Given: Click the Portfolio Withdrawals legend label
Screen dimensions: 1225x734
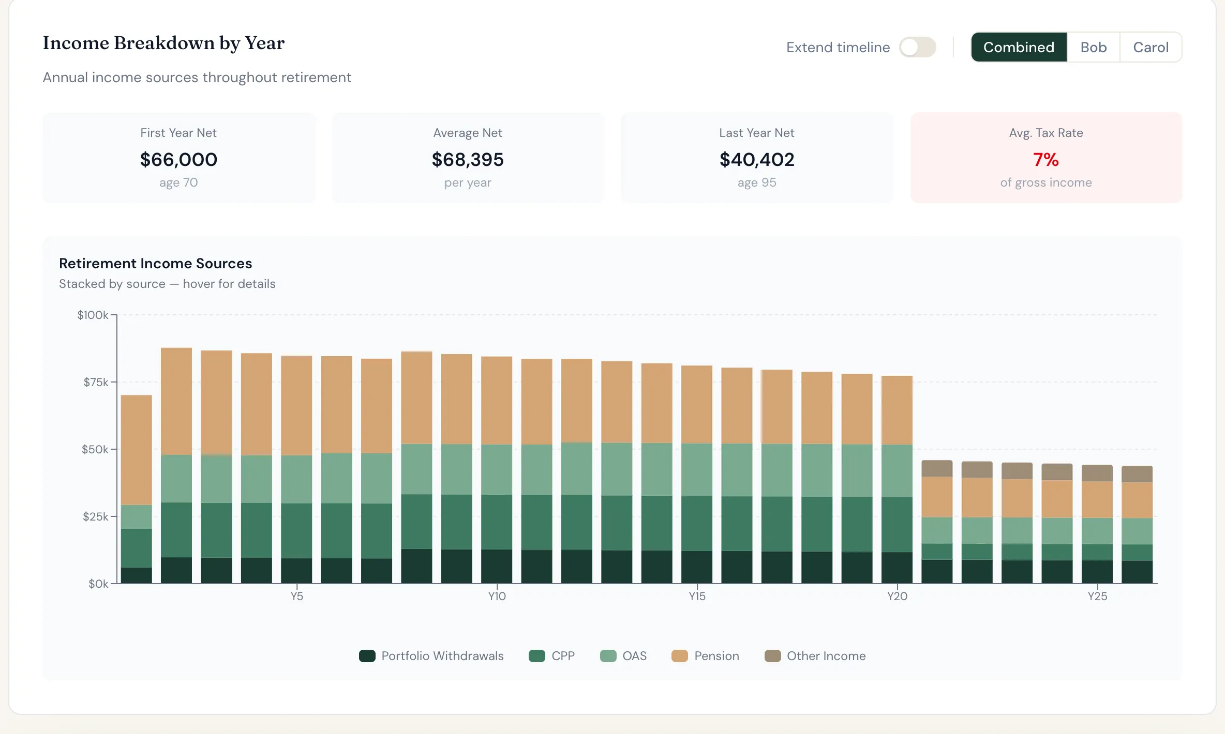Looking at the screenshot, I should 442,656.
